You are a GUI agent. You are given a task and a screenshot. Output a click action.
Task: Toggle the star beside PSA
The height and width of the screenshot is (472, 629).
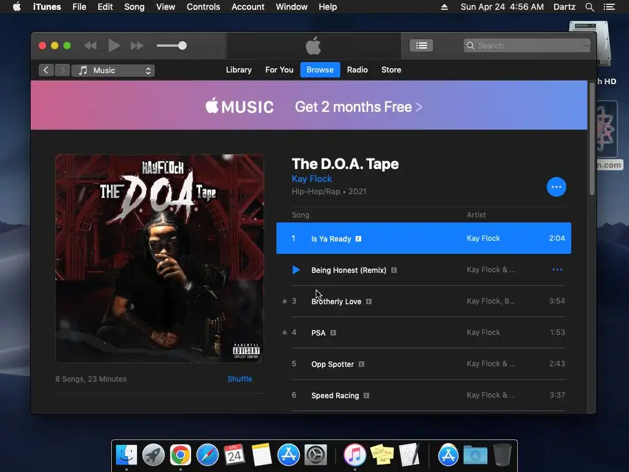[x=284, y=332]
